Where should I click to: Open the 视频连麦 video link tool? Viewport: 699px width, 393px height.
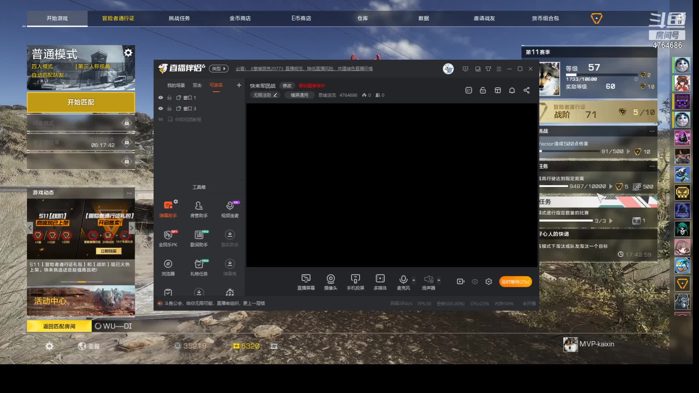[230, 209]
